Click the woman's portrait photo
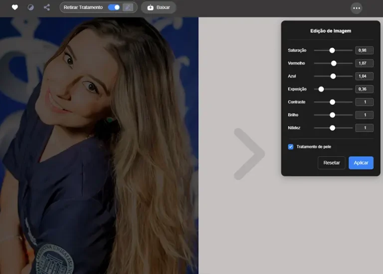 click(100, 145)
